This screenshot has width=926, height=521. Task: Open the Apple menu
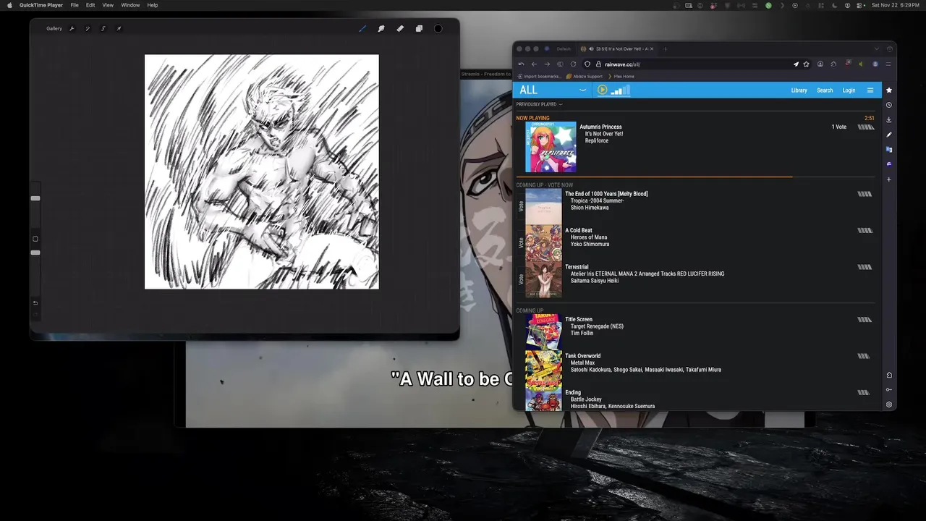pyautogui.click(x=9, y=5)
